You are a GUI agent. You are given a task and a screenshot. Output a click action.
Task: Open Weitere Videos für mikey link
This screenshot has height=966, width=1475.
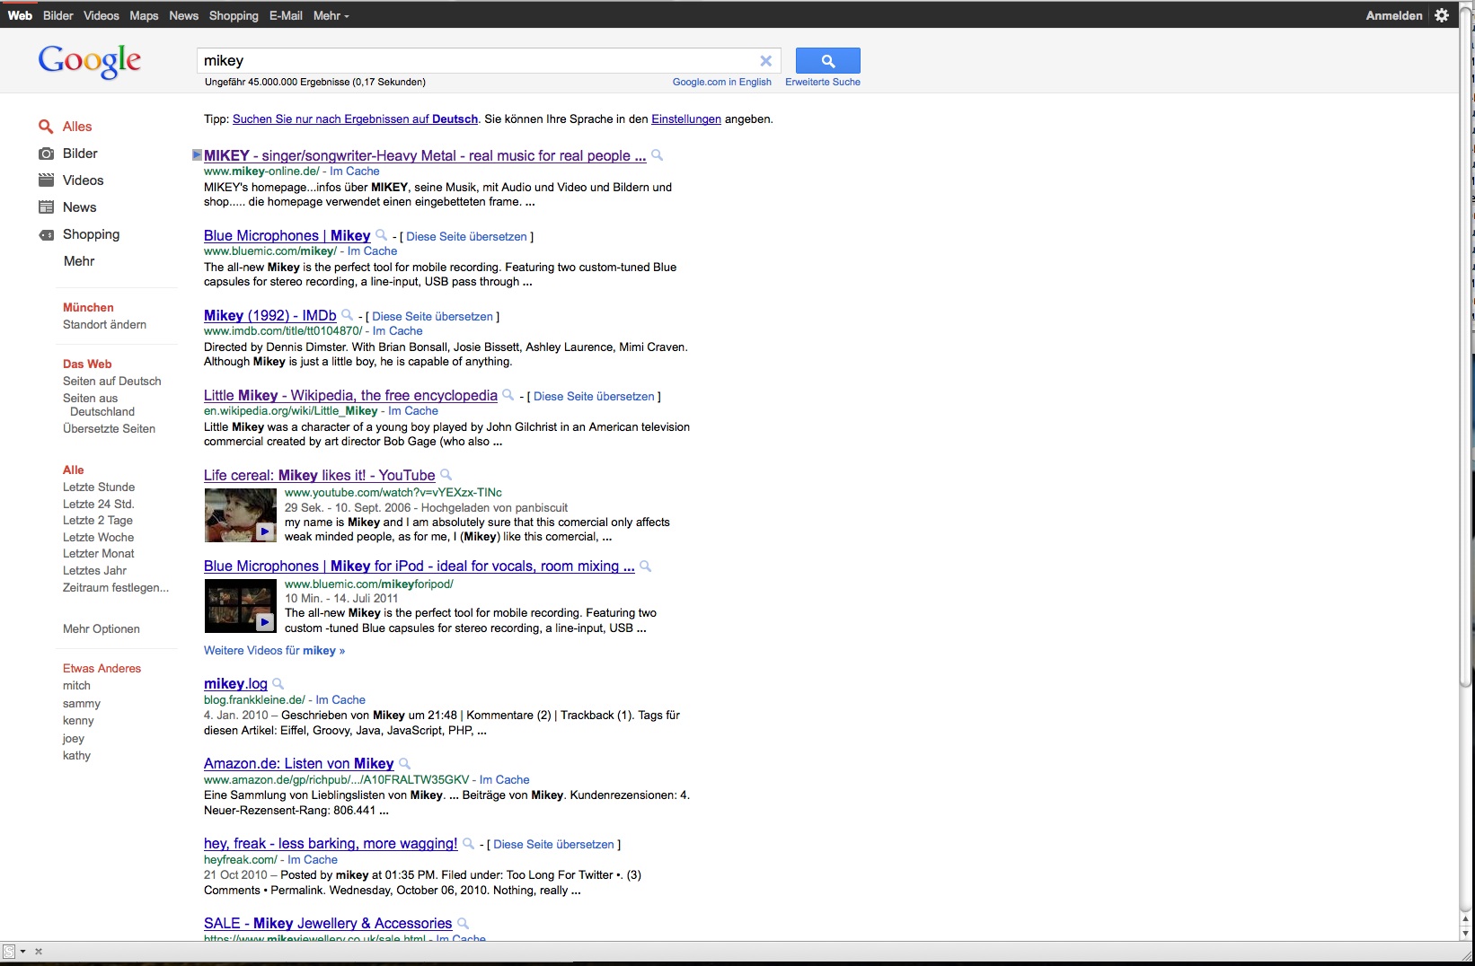click(x=274, y=651)
